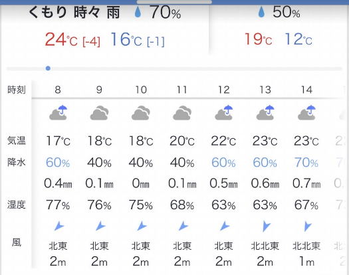Click the gray drag handle at top
Viewport: 349px width, 275px height.
tap(174, 2)
